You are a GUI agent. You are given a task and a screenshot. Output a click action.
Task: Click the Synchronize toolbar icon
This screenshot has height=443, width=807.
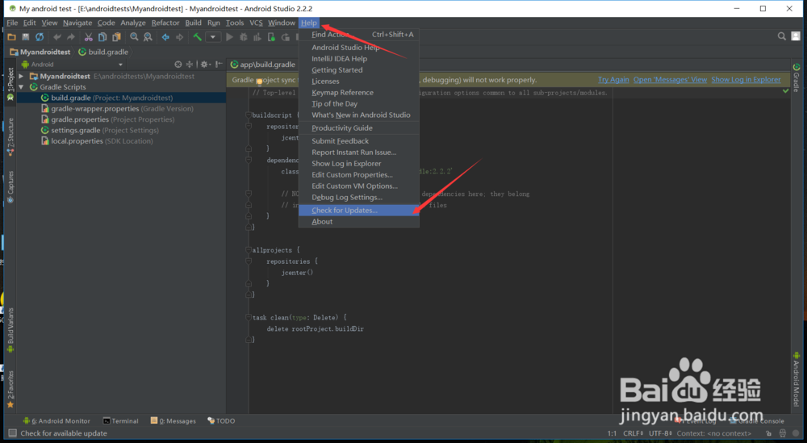pyautogui.click(x=40, y=37)
